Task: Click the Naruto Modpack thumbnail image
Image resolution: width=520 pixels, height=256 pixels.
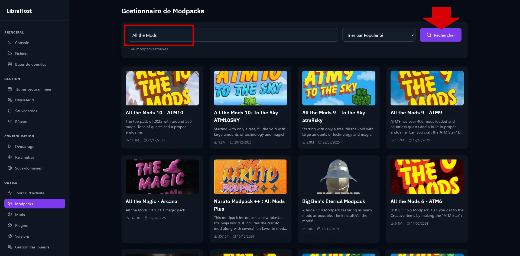Action: click(250, 177)
